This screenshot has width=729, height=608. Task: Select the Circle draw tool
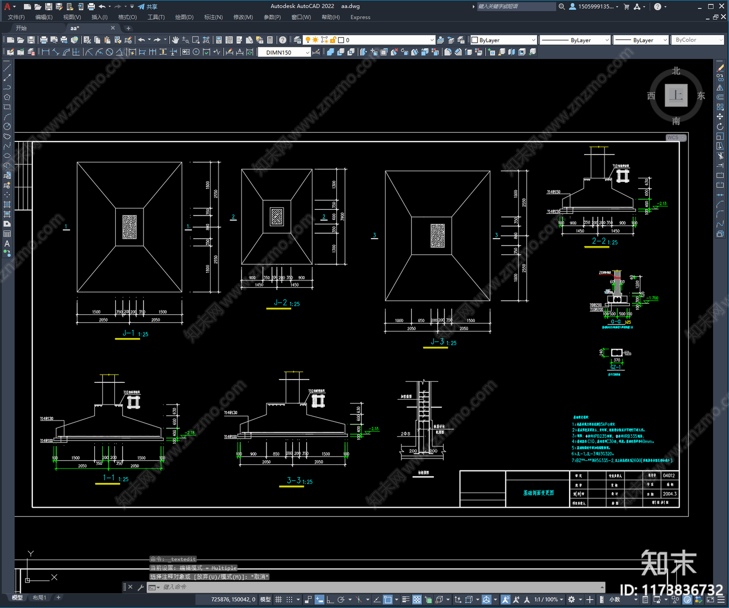pos(7,126)
